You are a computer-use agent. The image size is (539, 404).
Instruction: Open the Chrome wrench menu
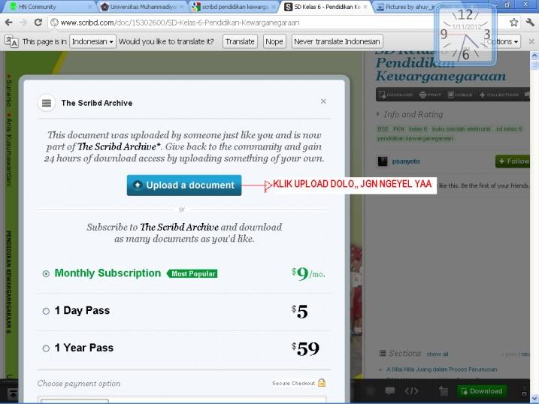[x=530, y=23]
